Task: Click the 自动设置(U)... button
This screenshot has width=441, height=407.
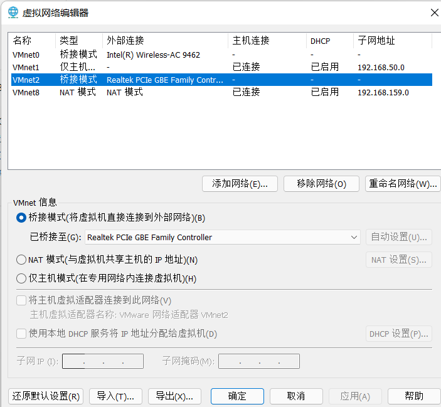Action: (x=399, y=237)
